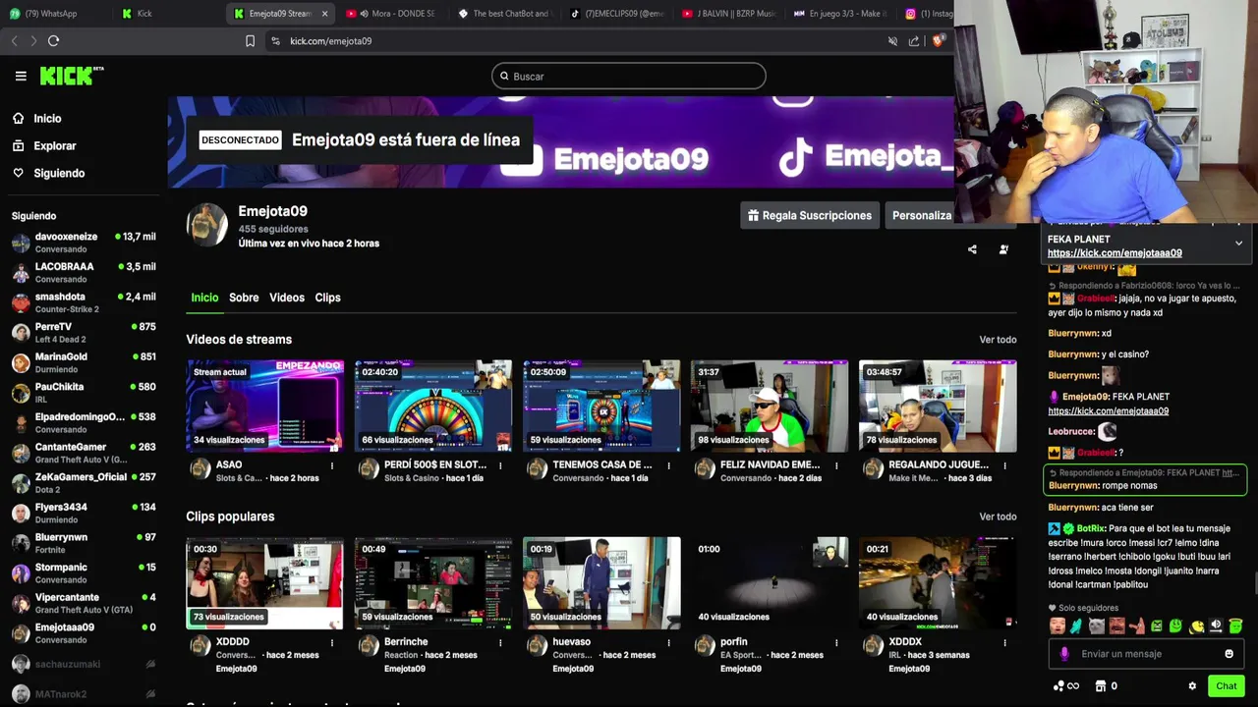Go to Inicio in the sidebar
Screen dimensions: 1258x707
(x=47, y=118)
